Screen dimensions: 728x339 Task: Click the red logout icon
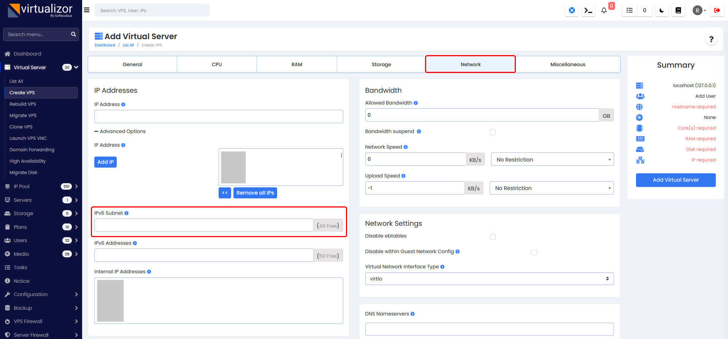pos(717,11)
